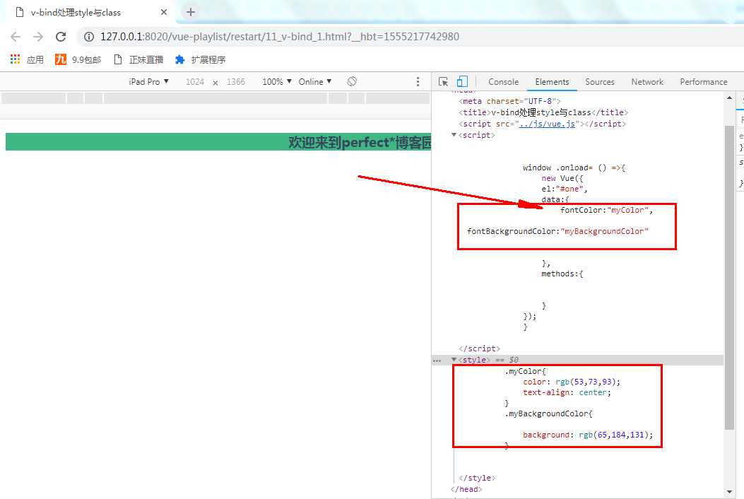Collapse the script element node
The height and width of the screenshot is (499, 744).
pyautogui.click(x=454, y=135)
